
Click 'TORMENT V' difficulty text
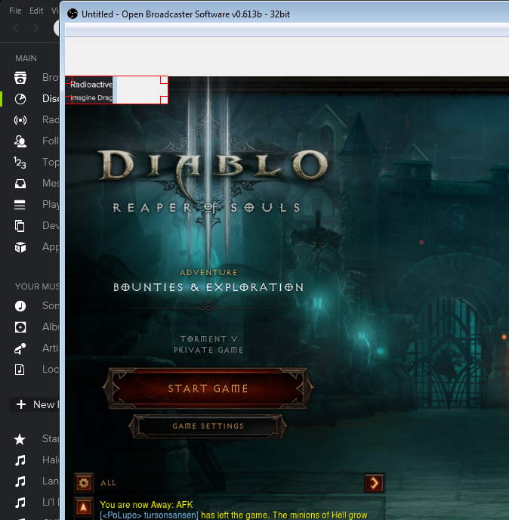(x=208, y=339)
